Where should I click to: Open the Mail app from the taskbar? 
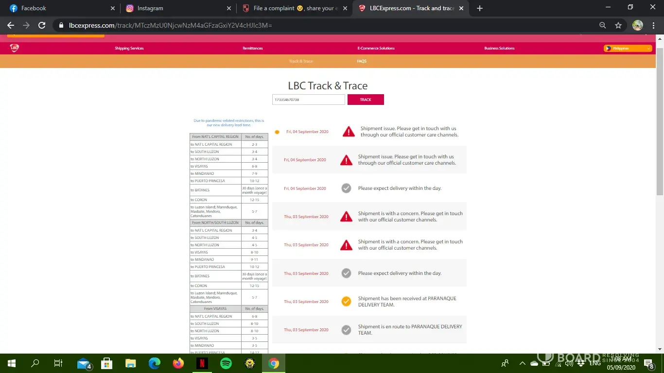[84, 363]
